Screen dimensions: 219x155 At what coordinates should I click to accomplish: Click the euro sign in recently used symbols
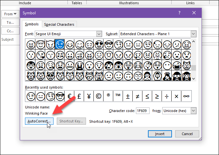69,96
